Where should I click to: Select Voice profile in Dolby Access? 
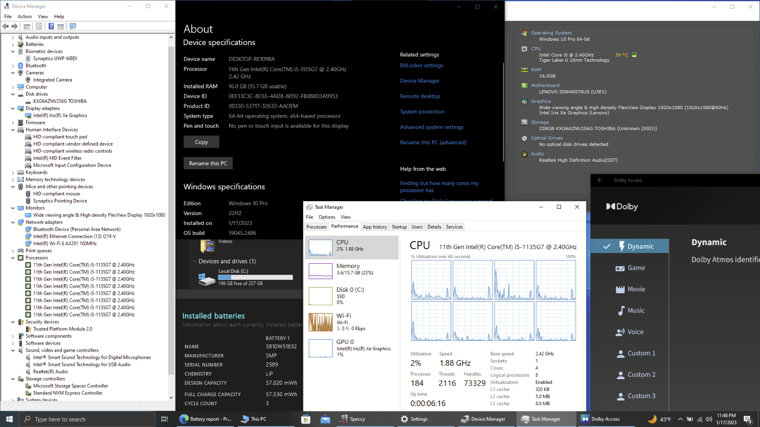pos(630,332)
